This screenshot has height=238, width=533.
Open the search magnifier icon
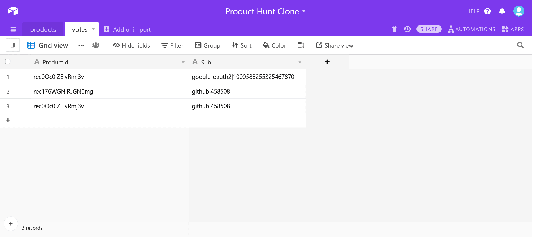(x=520, y=45)
